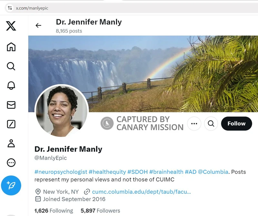View the 5,897 Followers list
The image size is (258, 216).
(100, 211)
